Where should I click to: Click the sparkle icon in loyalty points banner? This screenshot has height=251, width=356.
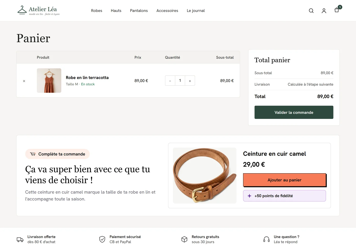pyautogui.click(x=249, y=196)
